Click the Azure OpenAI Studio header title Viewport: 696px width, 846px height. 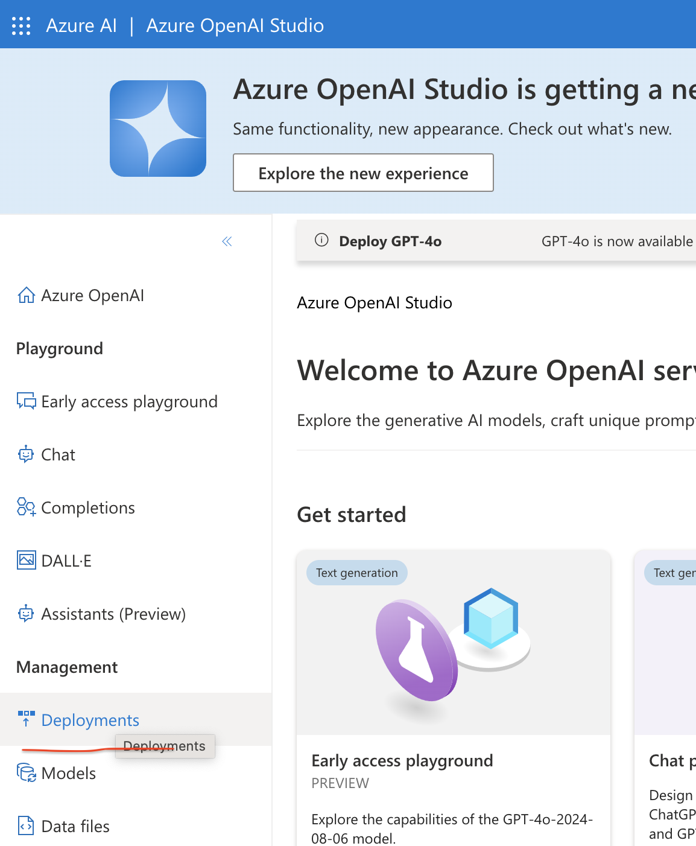[235, 25]
